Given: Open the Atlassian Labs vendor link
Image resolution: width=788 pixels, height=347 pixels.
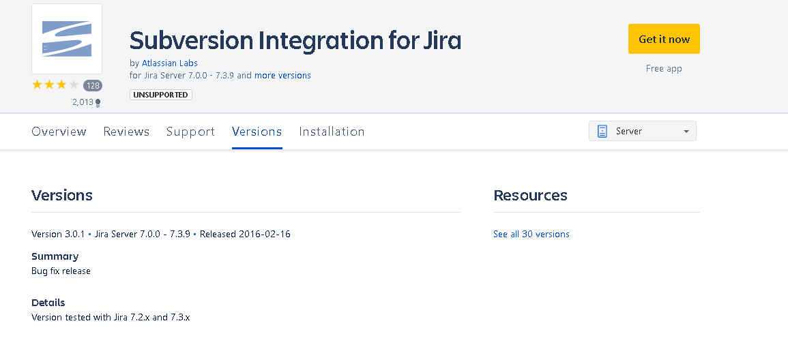Looking at the screenshot, I should tap(169, 63).
